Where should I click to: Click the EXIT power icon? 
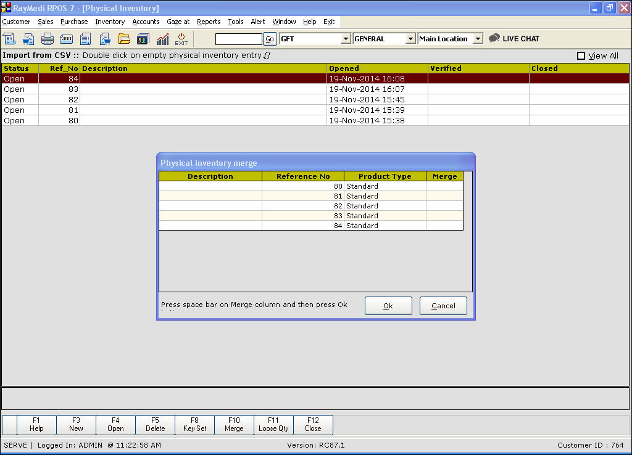[181, 39]
